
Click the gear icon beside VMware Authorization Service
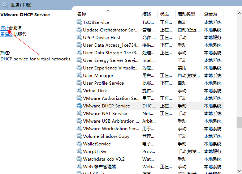pyautogui.click(x=79, y=98)
